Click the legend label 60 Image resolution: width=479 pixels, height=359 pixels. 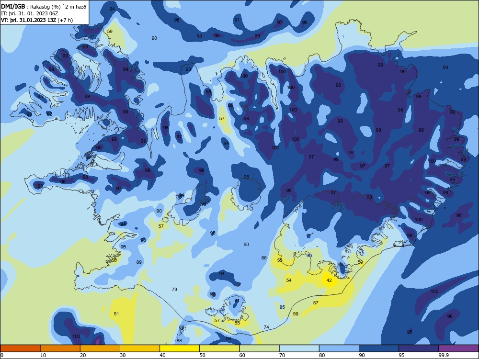(242, 355)
